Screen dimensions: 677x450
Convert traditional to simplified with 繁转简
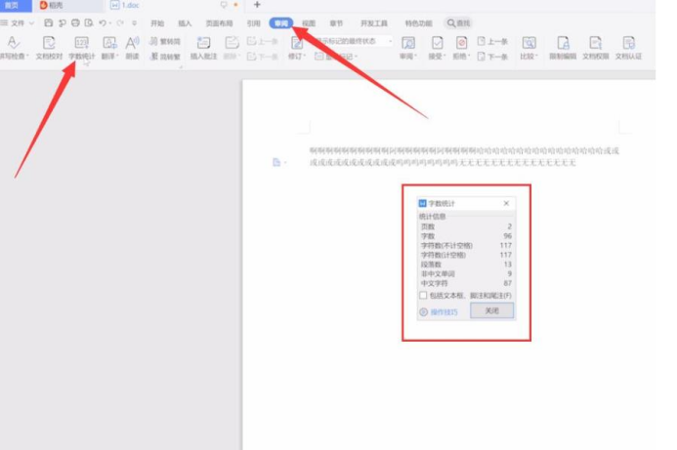point(165,41)
